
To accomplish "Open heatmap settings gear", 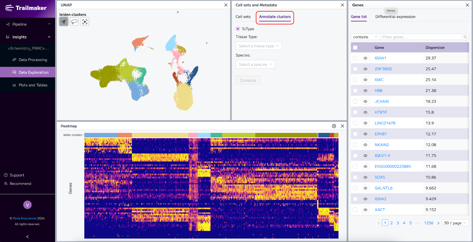I will [334, 126].
